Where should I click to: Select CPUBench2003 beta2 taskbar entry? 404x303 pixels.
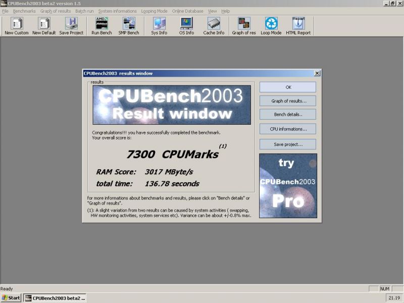55,298
